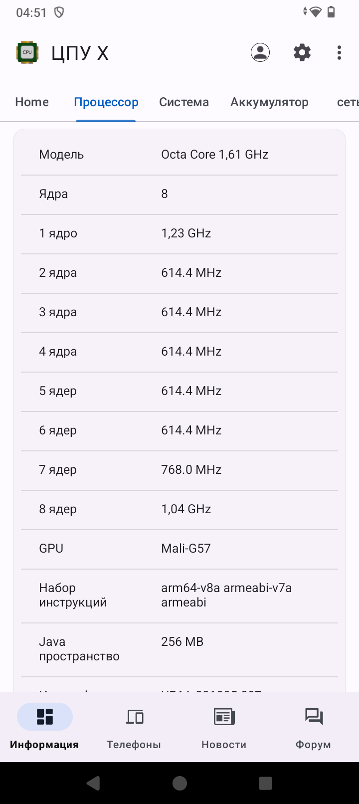Tap the Набор инструкций row
The height and width of the screenshot is (804, 359).
(179, 595)
